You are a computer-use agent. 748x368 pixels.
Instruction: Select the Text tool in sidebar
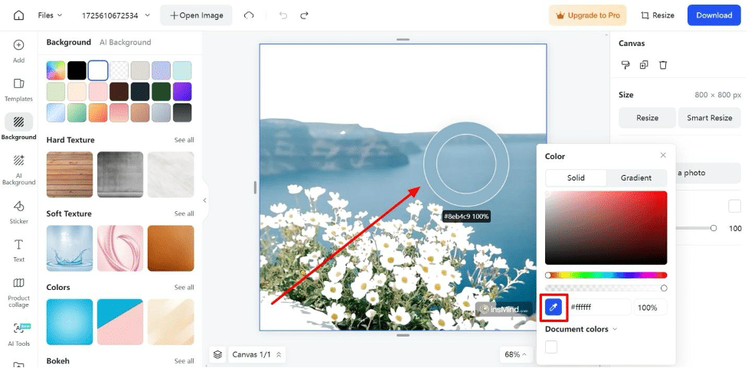pos(19,249)
